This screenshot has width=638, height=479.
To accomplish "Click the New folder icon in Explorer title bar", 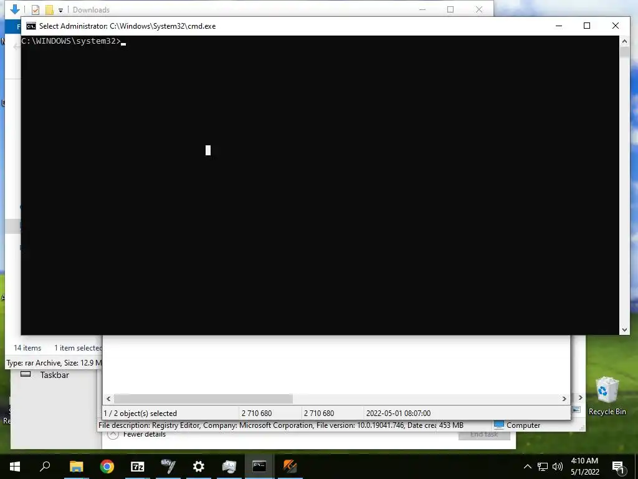I will (49, 10).
